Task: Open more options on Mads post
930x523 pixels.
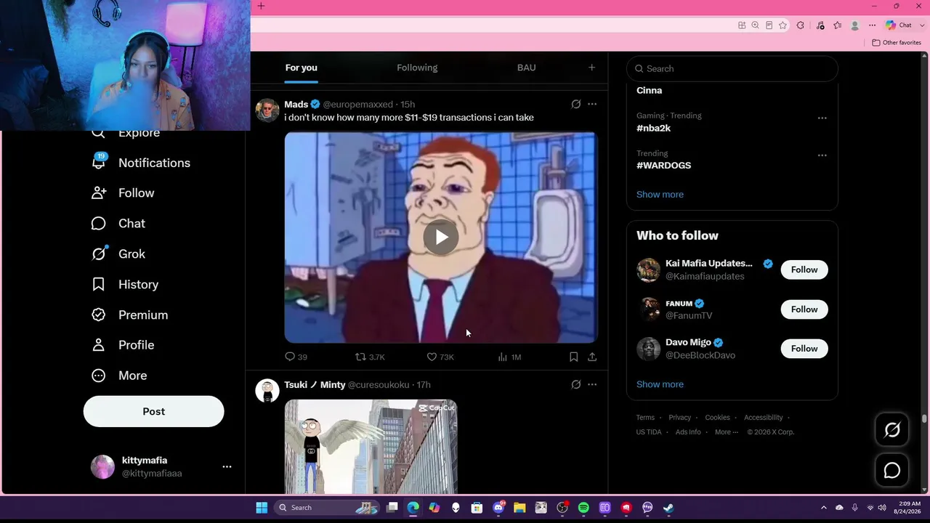Action: pyautogui.click(x=592, y=105)
